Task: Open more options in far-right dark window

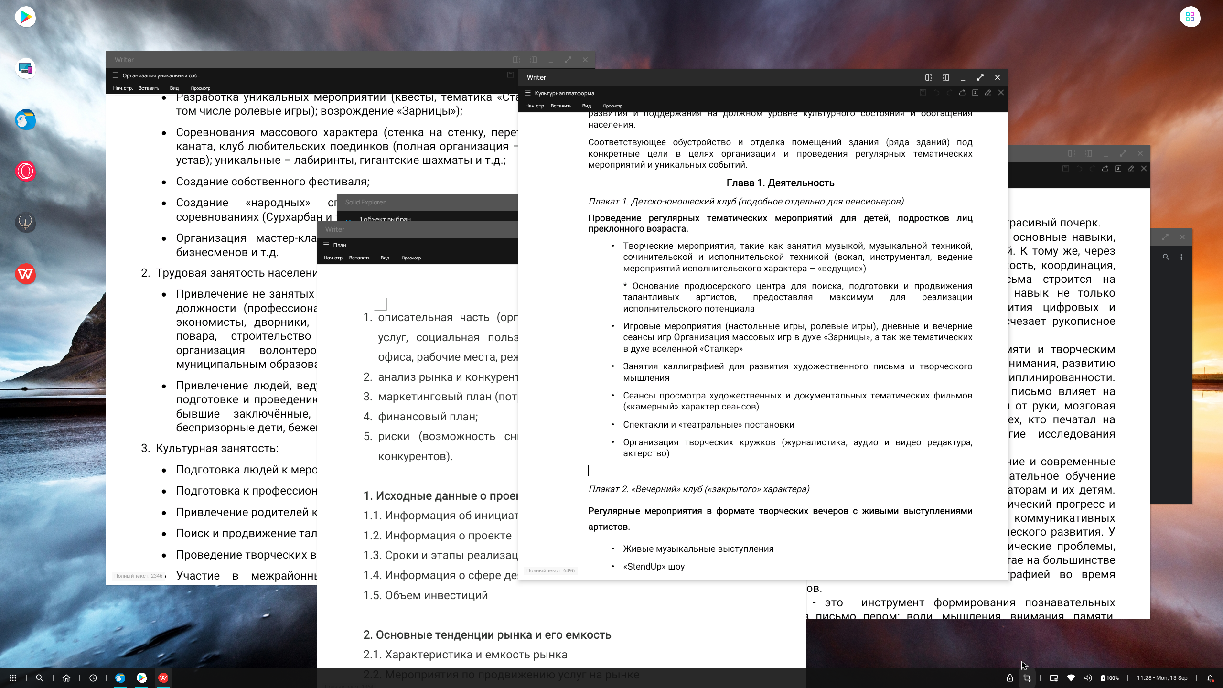Action: pyautogui.click(x=1181, y=257)
